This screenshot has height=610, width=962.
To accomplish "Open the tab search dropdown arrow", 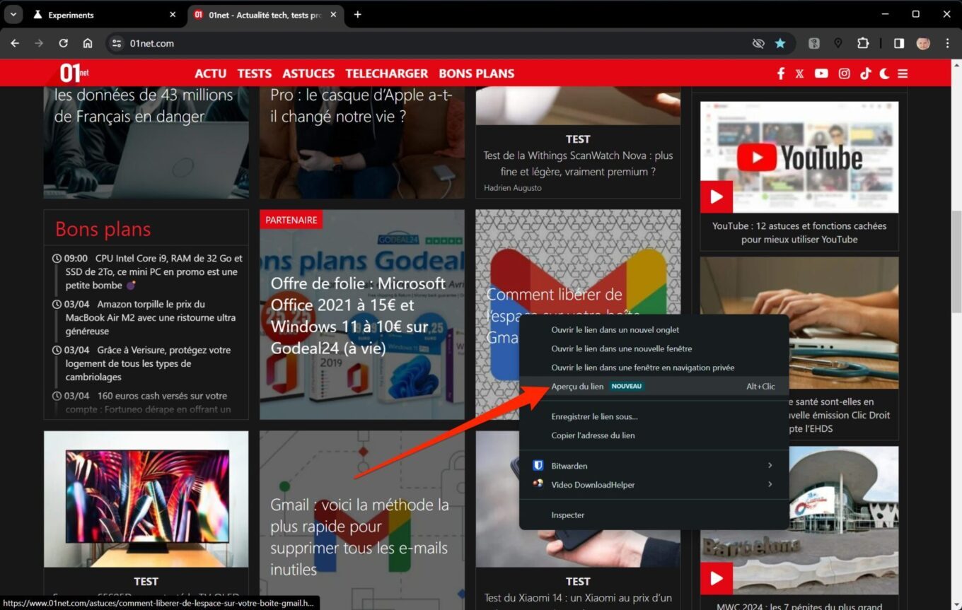I will click(13, 14).
